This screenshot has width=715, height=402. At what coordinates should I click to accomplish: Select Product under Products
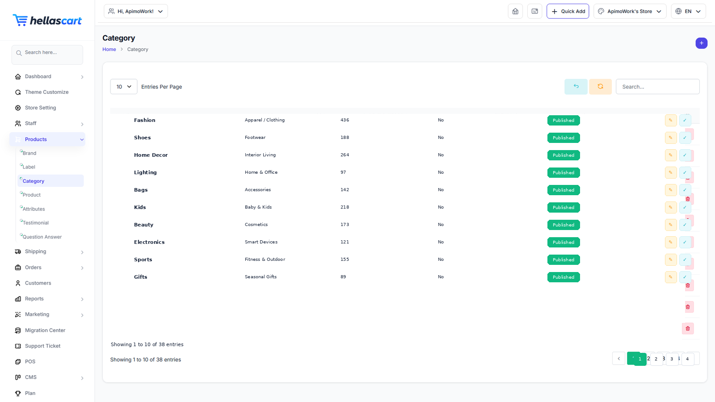(32, 195)
